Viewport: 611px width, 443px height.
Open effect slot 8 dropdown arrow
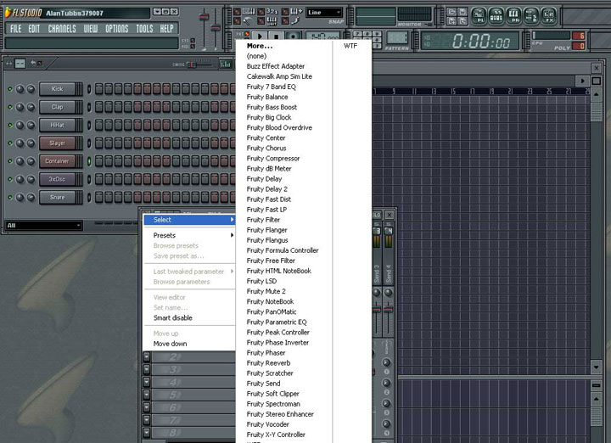pyautogui.click(x=147, y=433)
